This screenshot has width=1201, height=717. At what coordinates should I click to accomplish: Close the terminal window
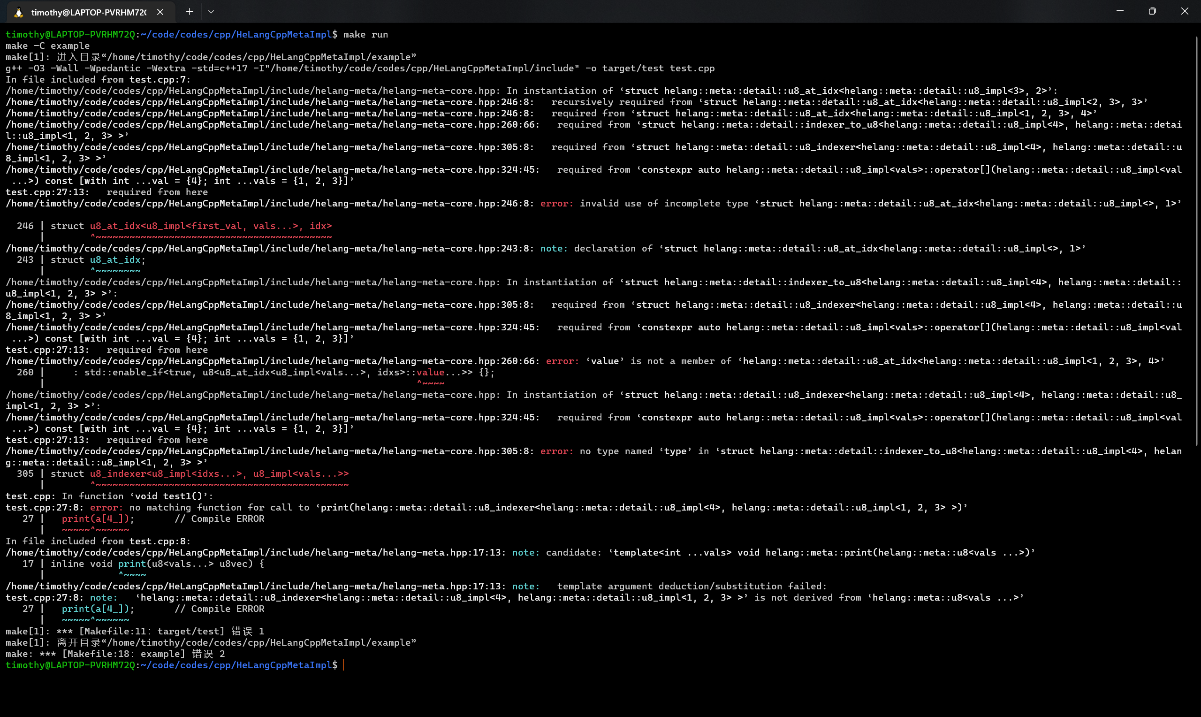click(1185, 11)
